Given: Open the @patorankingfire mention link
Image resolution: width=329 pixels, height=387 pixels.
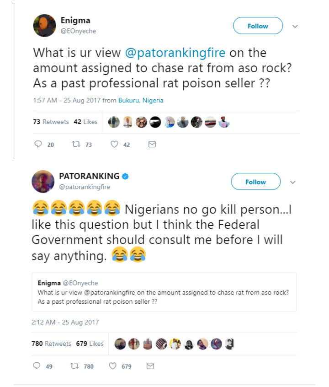Looking at the screenshot, I should tap(175, 53).
